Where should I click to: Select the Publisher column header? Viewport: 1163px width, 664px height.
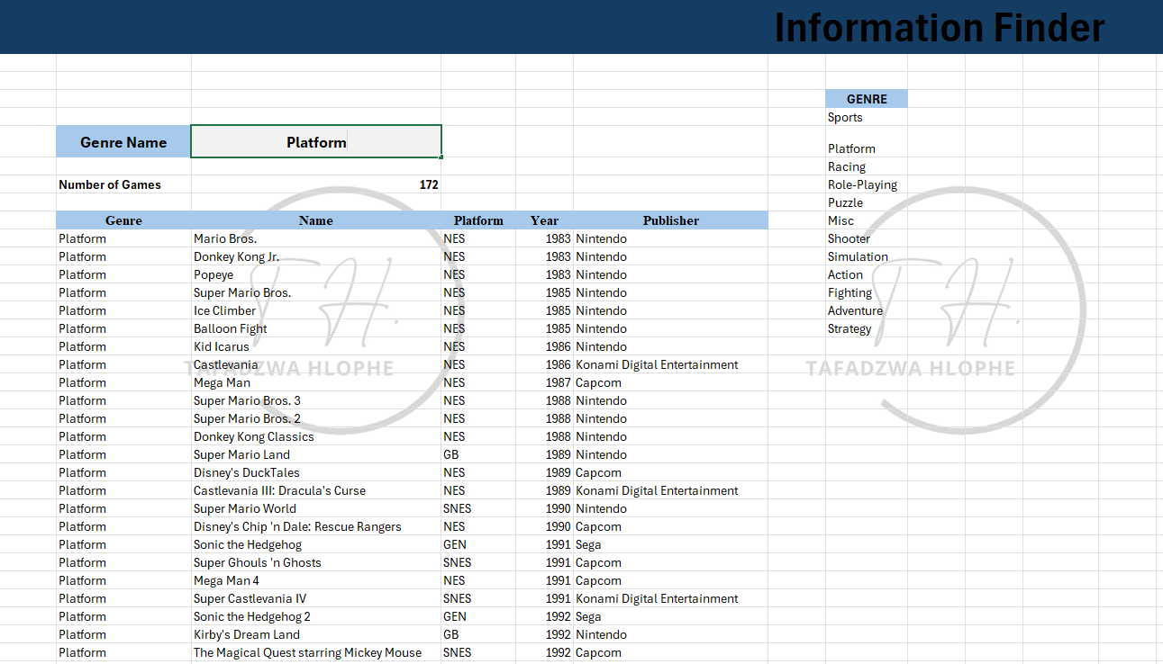(670, 220)
